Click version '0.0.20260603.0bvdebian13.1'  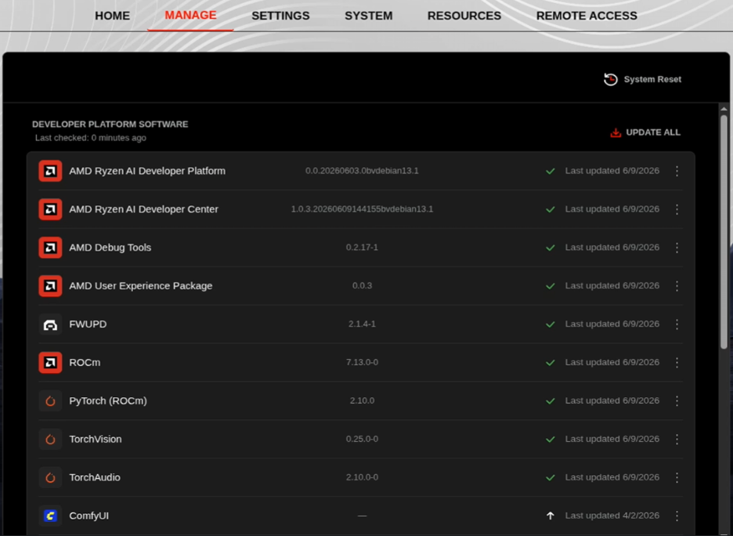(x=362, y=171)
